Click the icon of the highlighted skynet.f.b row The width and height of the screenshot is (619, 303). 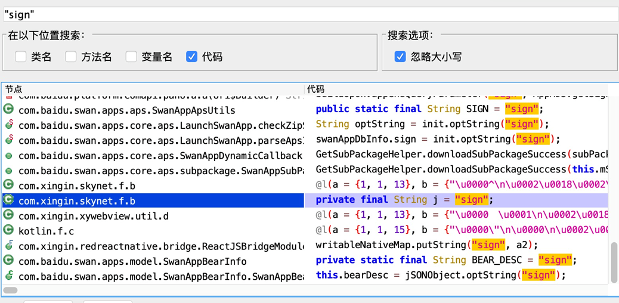pos(9,200)
